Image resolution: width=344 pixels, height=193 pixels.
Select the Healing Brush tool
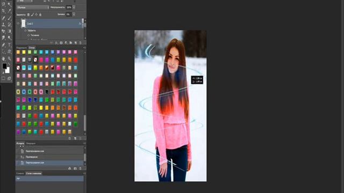[4, 18]
